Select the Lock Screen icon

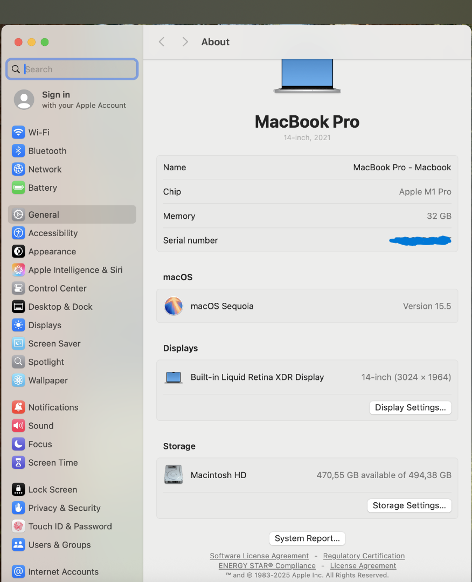[x=18, y=489]
